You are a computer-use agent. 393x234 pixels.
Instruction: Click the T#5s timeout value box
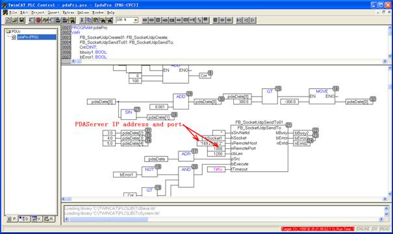pos(216,169)
